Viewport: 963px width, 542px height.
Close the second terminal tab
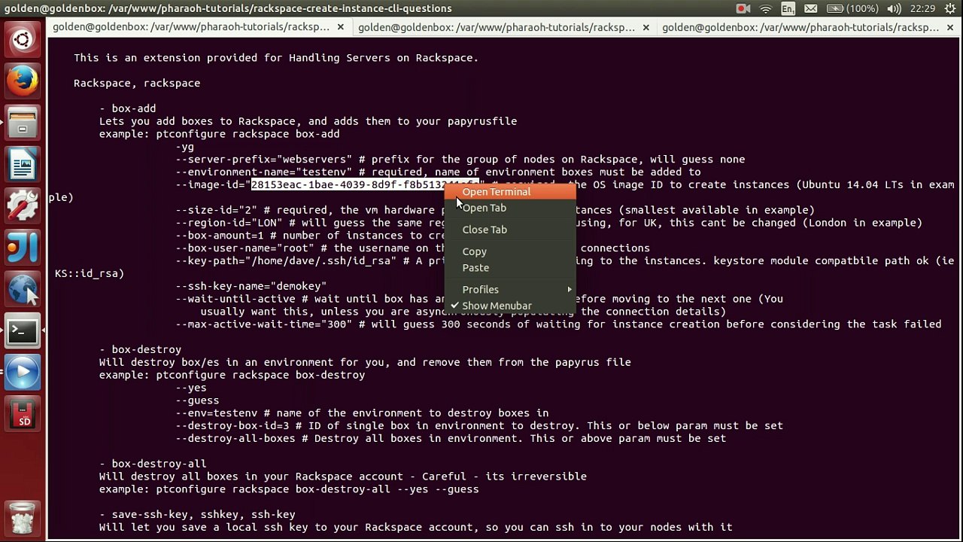(x=646, y=27)
